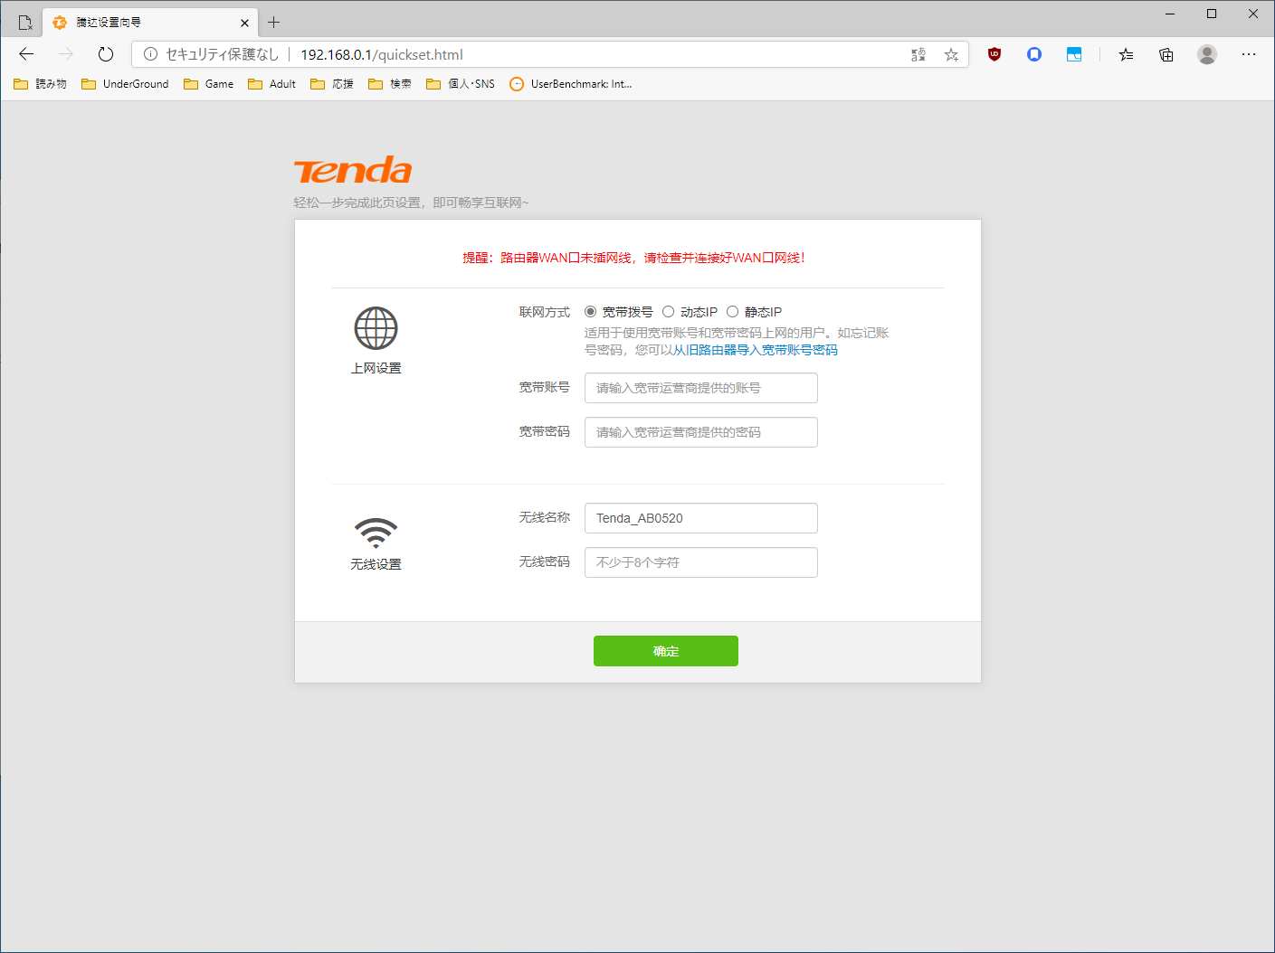This screenshot has height=953, width=1275.
Task: Click the globe internet settings icon
Action: 376,328
